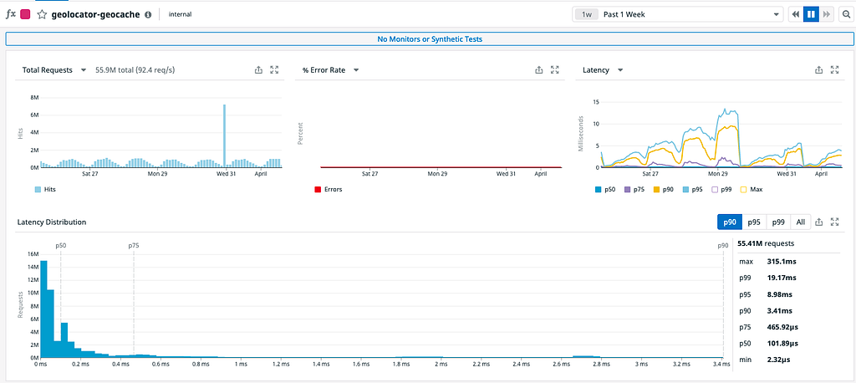The height and width of the screenshot is (383, 856).
Task: Export the Latency Distribution chart
Action: coord(818,222)
